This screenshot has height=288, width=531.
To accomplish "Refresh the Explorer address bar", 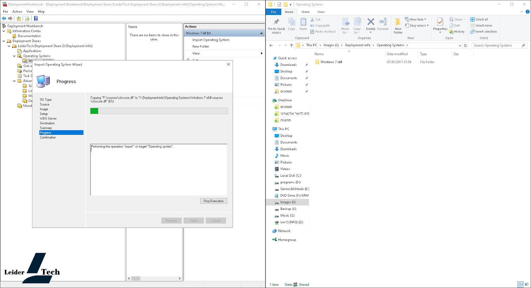I will pyautogui.click(x=465, y=46).
